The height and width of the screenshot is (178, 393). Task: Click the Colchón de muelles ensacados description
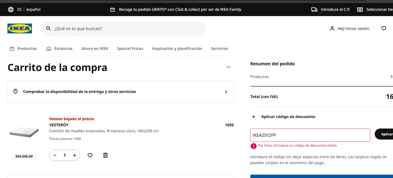(x=104, y=131)
